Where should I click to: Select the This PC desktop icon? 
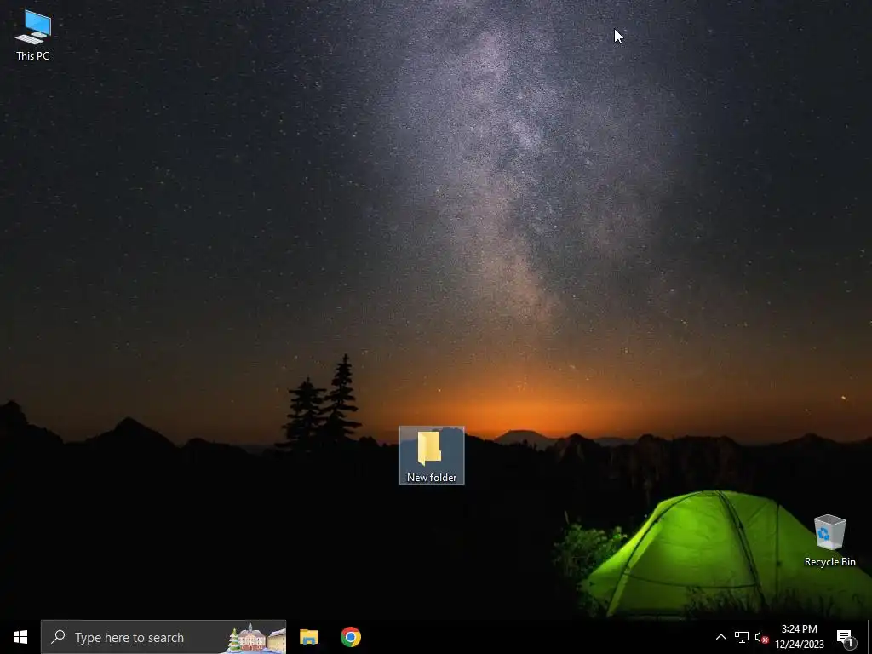tap(33, 34)
